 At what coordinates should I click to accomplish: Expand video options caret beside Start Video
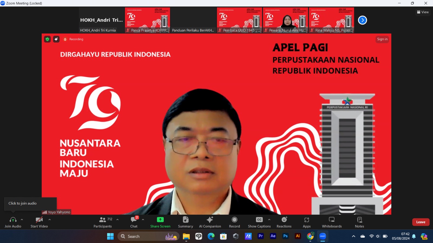click(x=50, y=220)
